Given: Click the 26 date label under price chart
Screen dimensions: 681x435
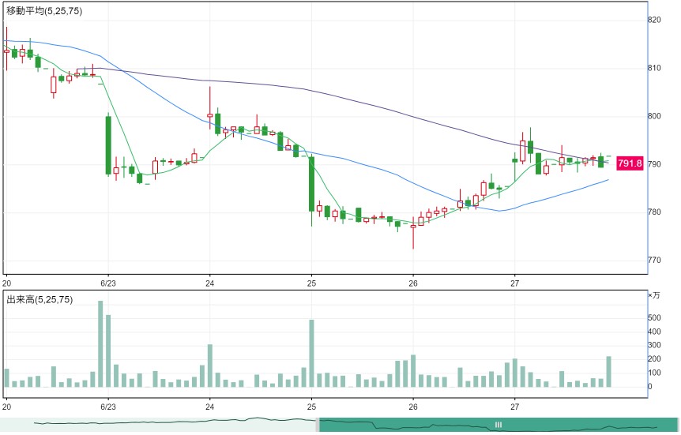Looking at the screenshot, I should 413,284.
